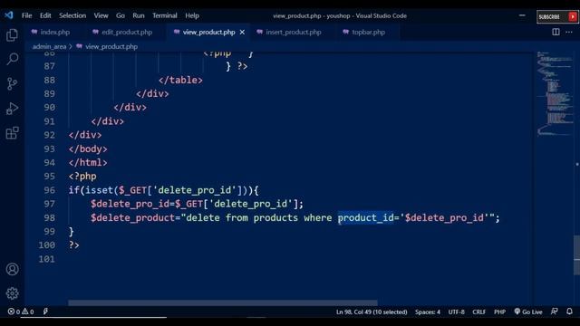Open the Source Control icon

pyautogui.click(x=12, y=84)
